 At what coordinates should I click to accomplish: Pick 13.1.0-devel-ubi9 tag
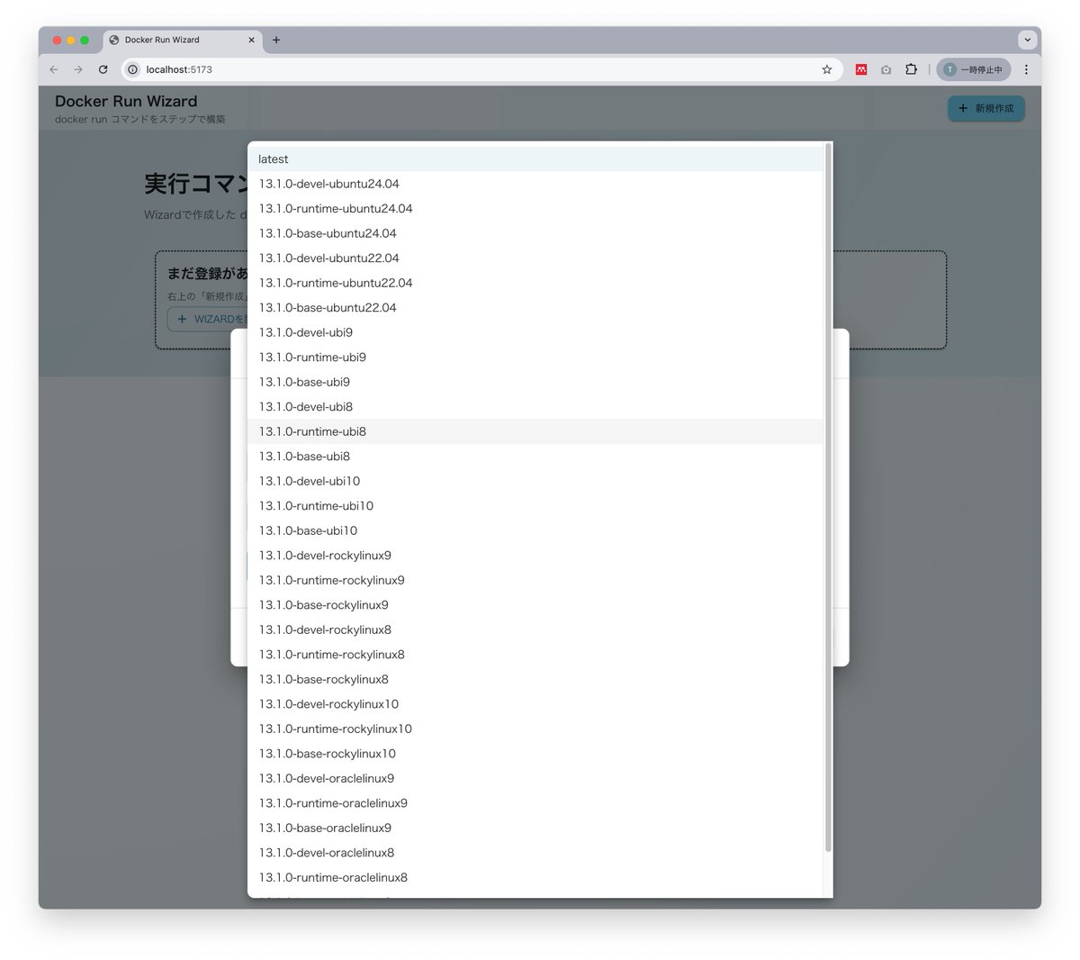point(535,332)
